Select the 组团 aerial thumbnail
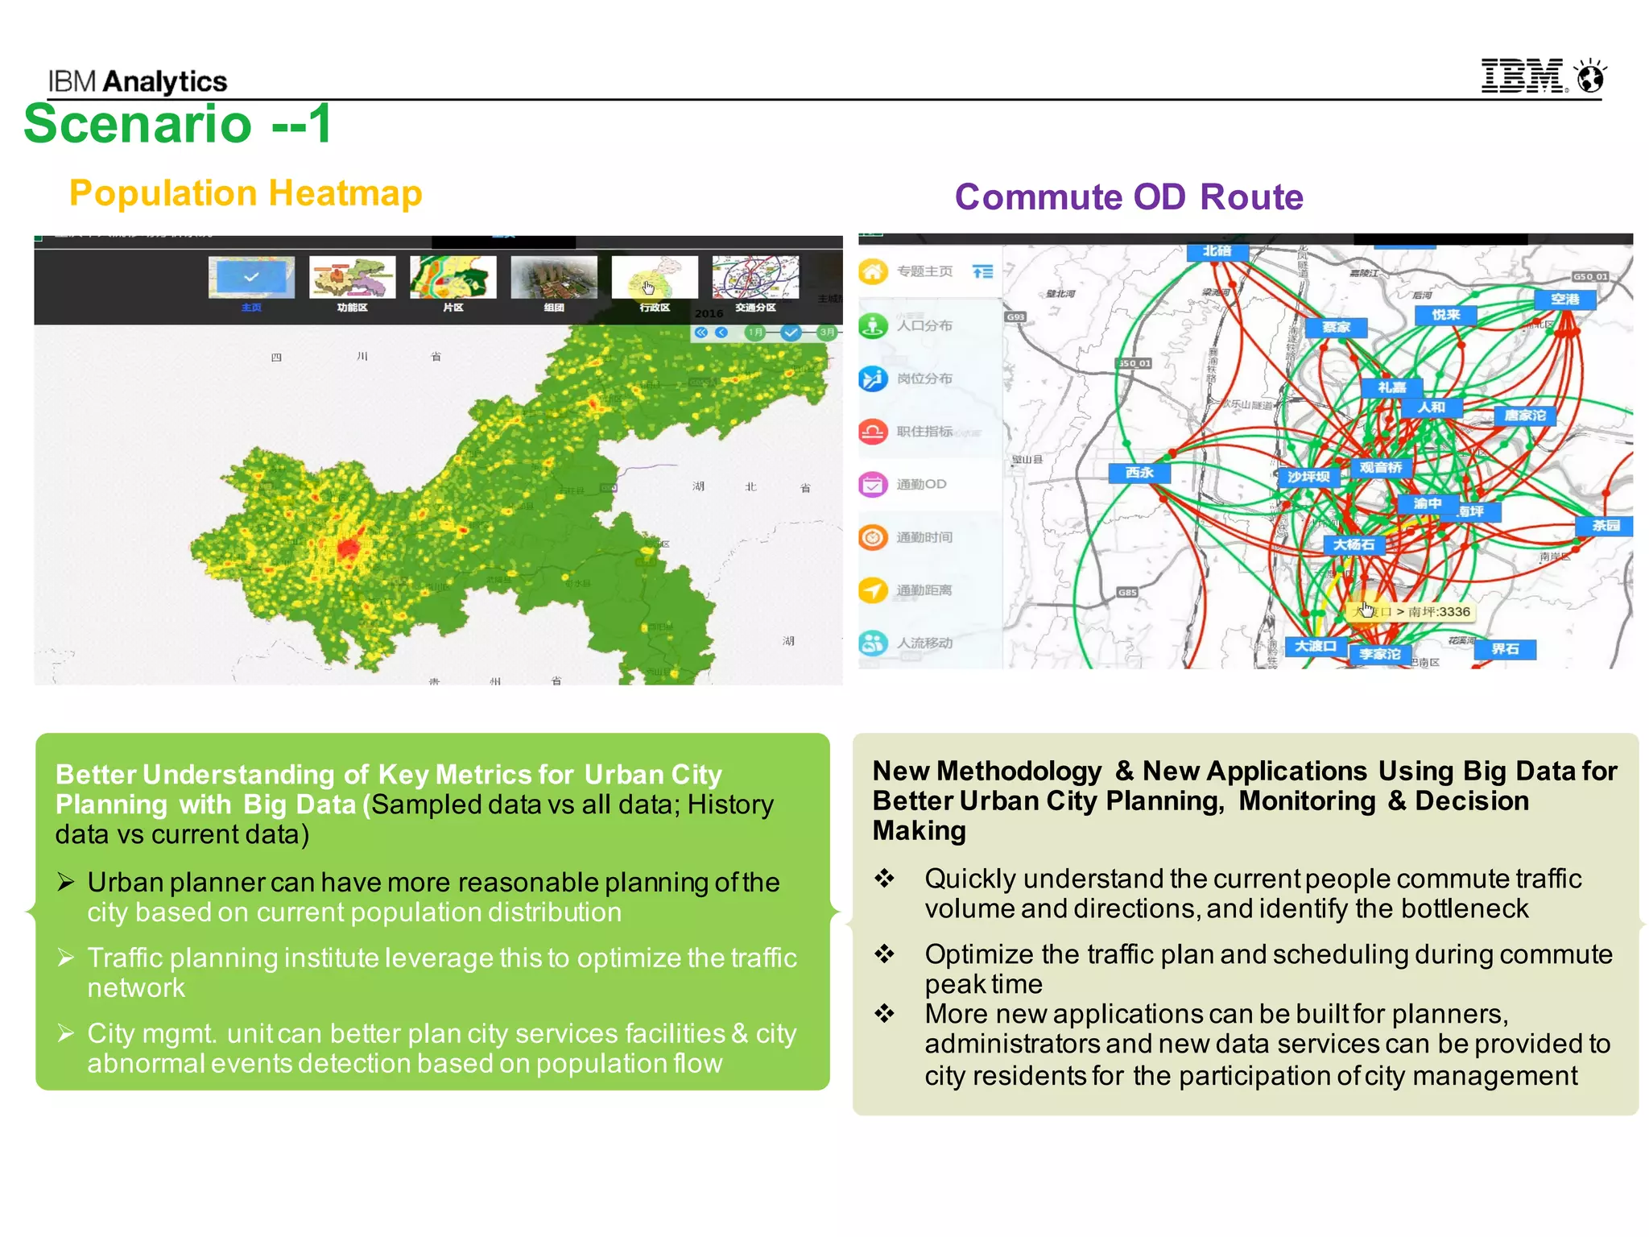Viewport: 1649px width, 1237px height. [554, 278]
